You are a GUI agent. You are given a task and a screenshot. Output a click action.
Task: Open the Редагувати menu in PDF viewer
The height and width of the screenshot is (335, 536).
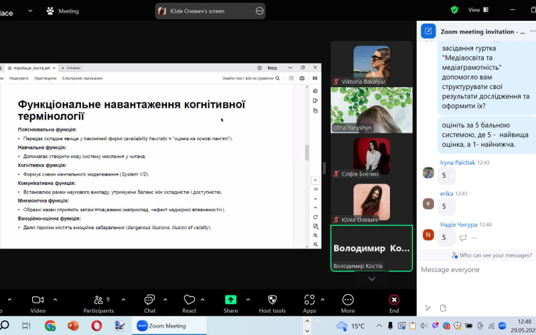(19, 78)
